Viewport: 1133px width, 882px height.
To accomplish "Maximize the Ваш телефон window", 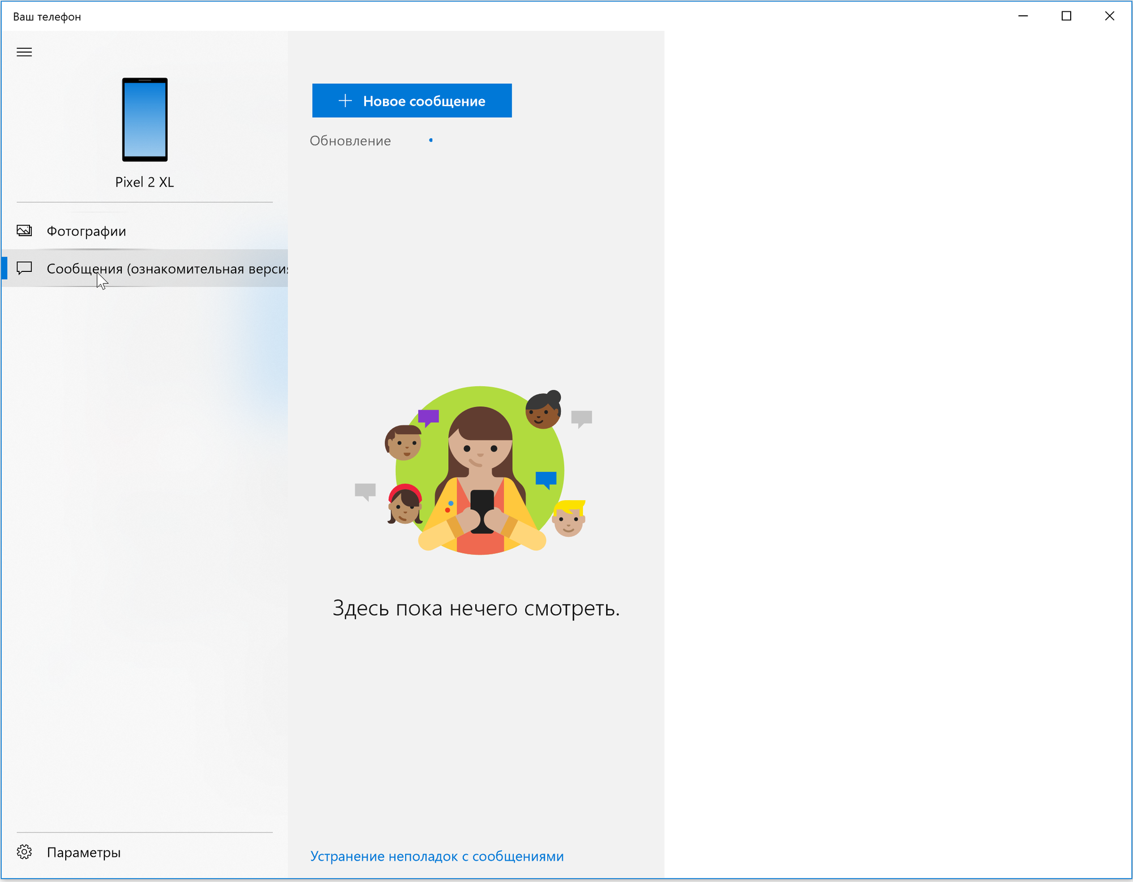I will point(1066,16).
